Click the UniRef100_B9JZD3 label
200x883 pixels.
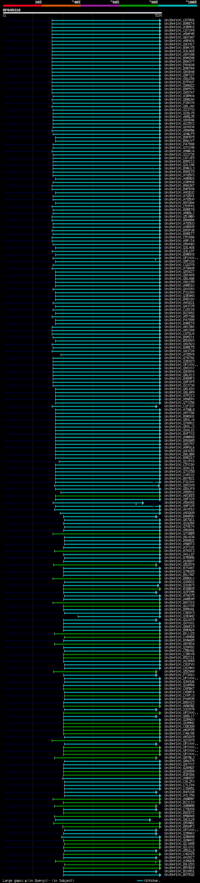pyautogui.click(x=179, y=865)
